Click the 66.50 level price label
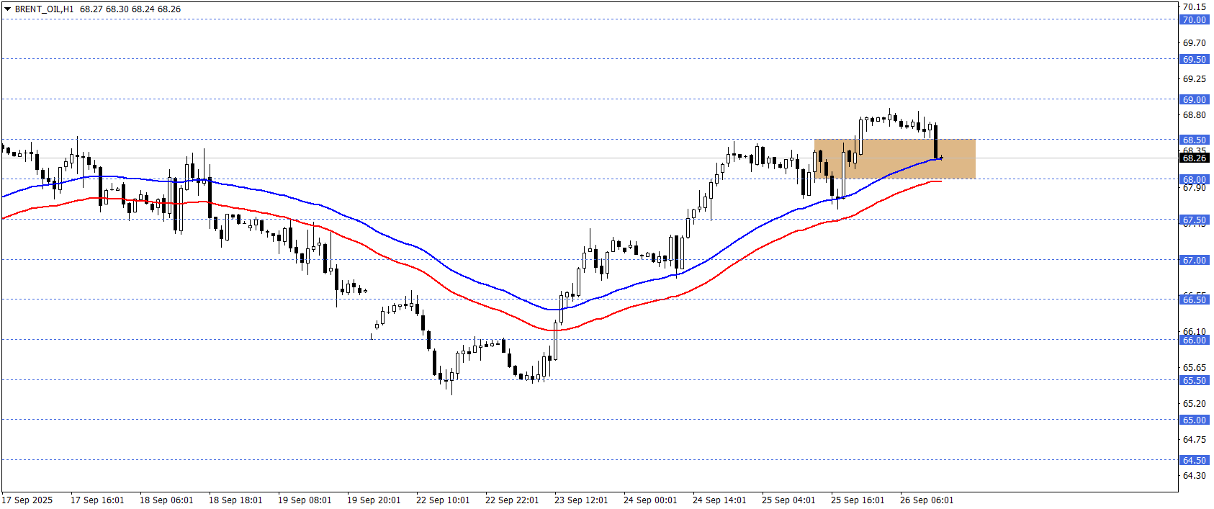This screenshot has width=1214, height=509. click(x=1194, y=299)
